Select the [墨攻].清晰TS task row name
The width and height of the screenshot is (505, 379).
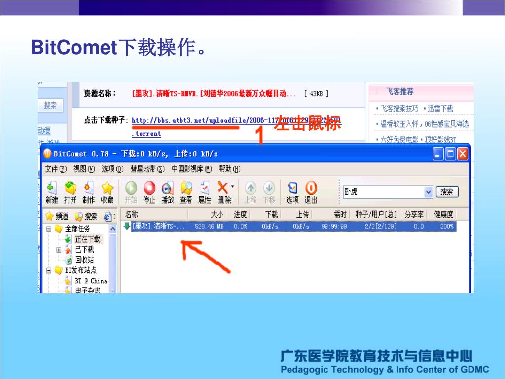click(158, 226)
